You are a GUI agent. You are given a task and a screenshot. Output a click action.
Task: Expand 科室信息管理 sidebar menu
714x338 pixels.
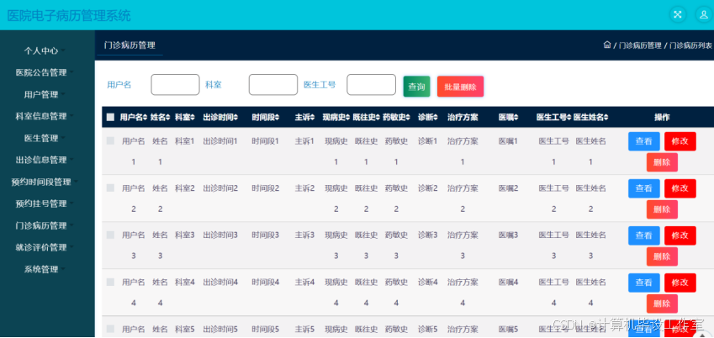tap(44, 116)
